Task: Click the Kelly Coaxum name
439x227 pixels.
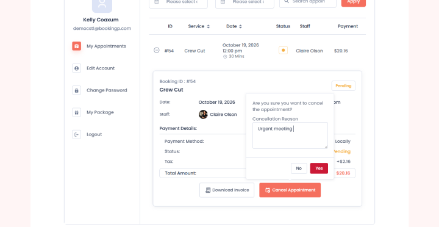Action: tap(101, 20)
